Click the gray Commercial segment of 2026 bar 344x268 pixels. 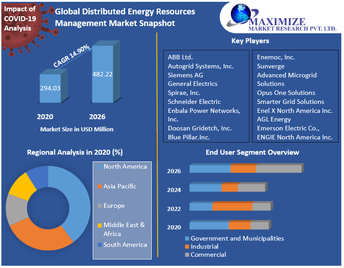click(278, 169)
